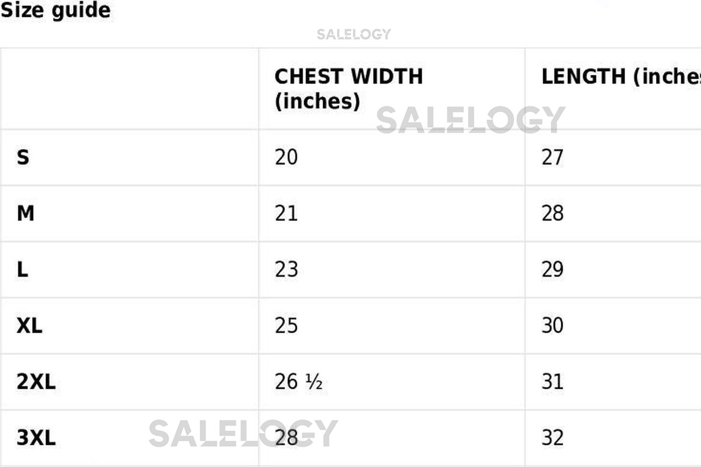
Task: Click the 26 ½ chest width cell
Action: pos(299,382)
